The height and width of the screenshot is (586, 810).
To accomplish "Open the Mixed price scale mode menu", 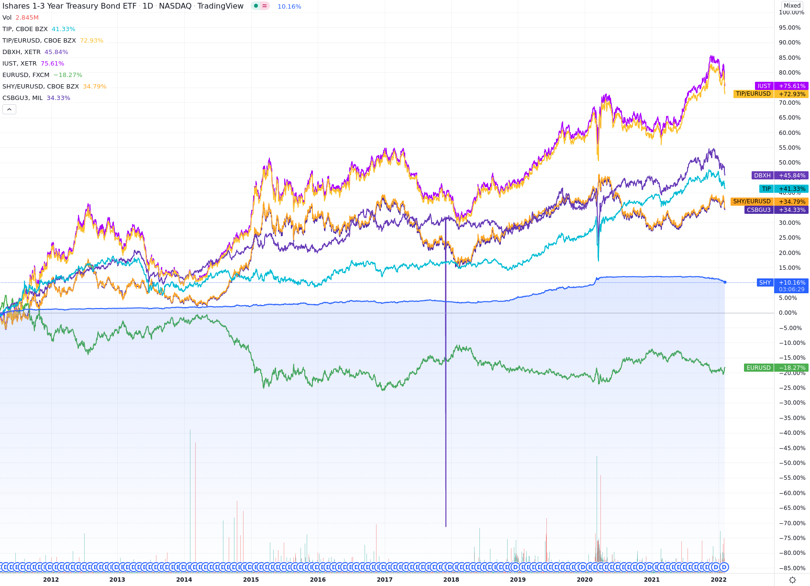I will point(792,6).
